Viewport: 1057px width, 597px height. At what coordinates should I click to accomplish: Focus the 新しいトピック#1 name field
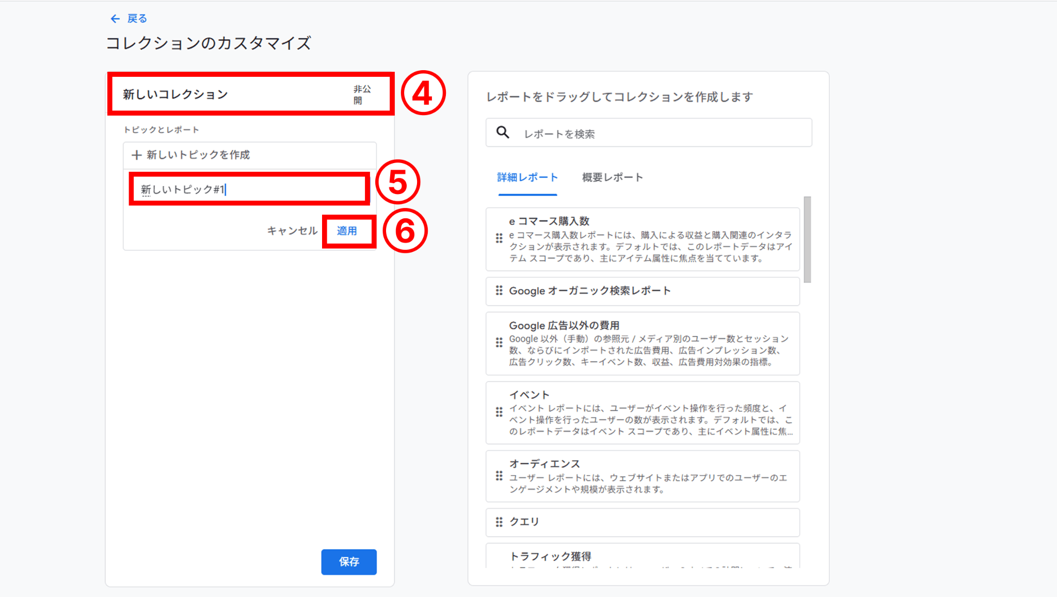[x=250, y=189]
